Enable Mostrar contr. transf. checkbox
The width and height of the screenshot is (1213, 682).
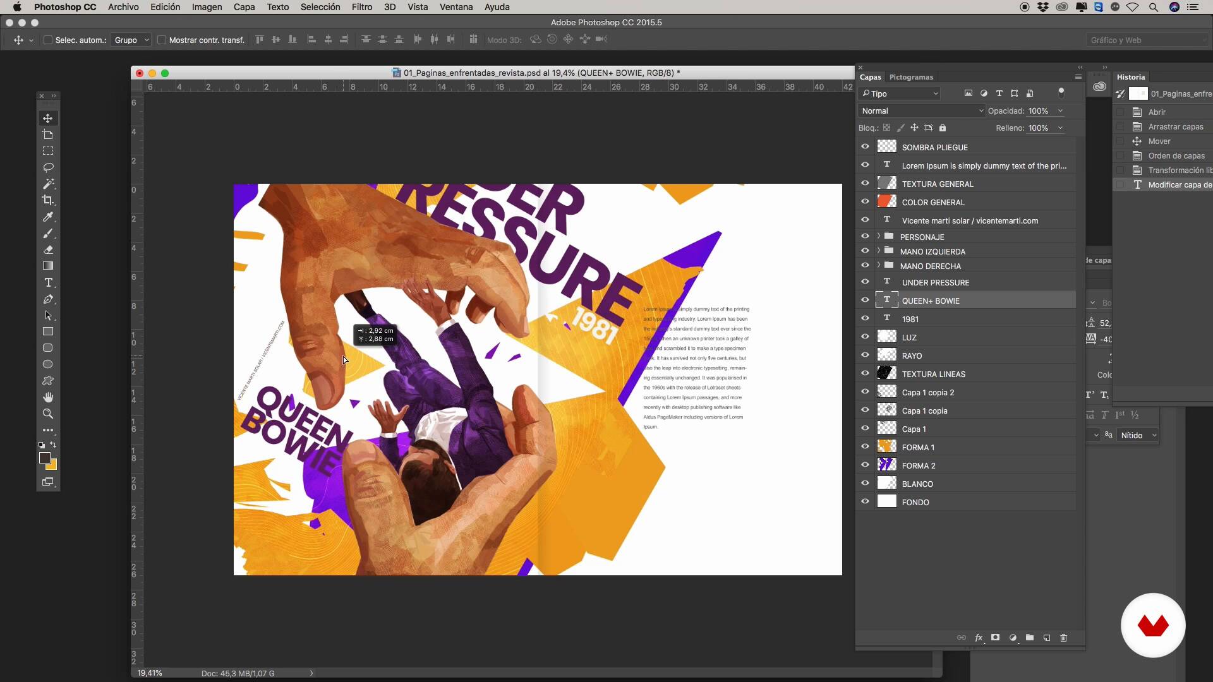click(161, 40)
